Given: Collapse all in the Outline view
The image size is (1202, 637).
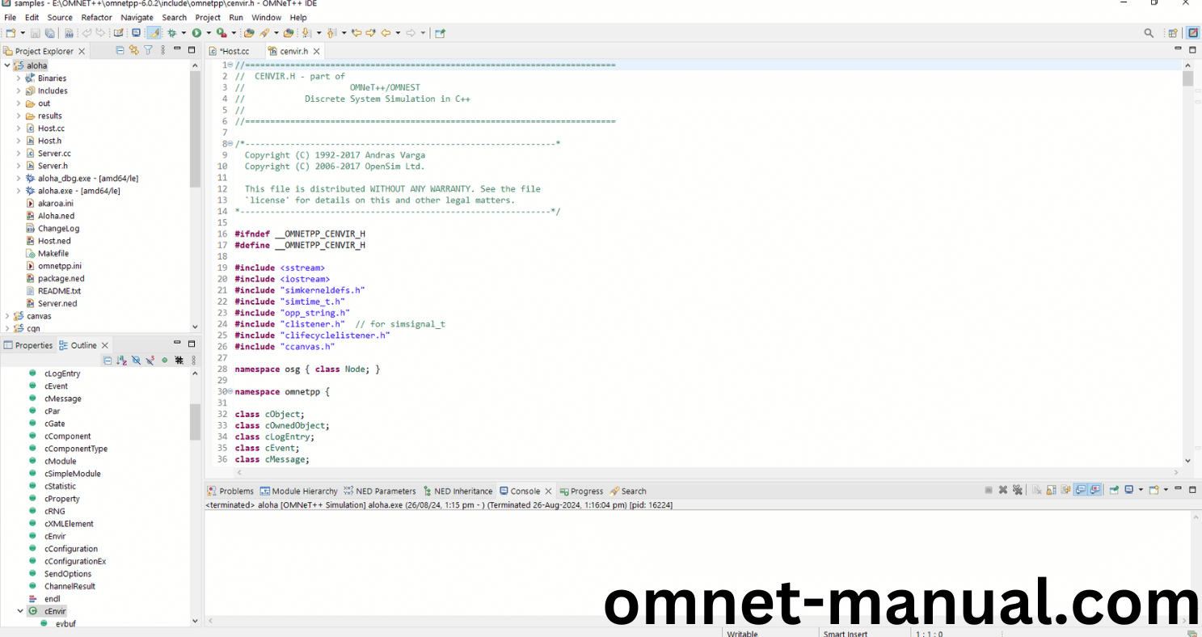Looking at the screenshot, I should (108, 361).
